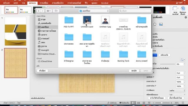Click the Slide Size icon in ribbon
This screenshot has height=106, width=188.
175,11
